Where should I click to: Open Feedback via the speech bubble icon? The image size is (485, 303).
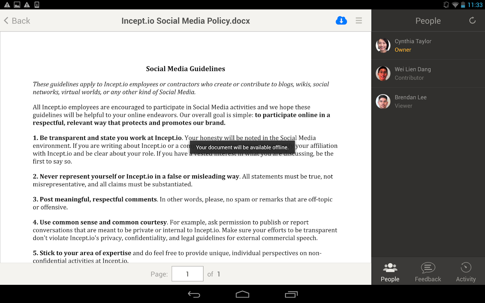pos(428,268)
